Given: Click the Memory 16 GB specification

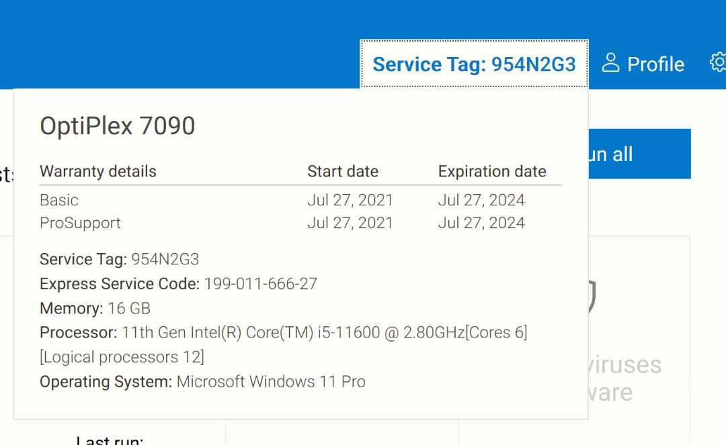Looking at the screenshot, I should pos(94,308).
